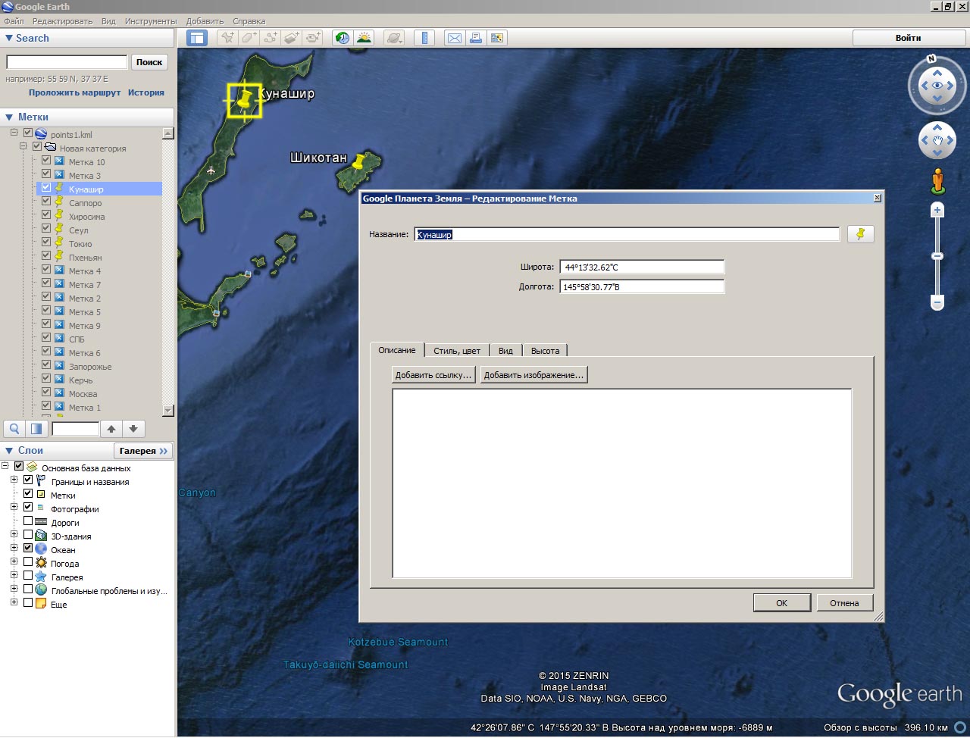This screenshot has width=970, height=738.
Task: Click the zoom out minus button
Action: point(937,303)
